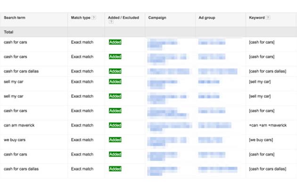Sort by the Search term column header
Image resolution: width=297 pixels, height=191 pixels.
[17, 18]
